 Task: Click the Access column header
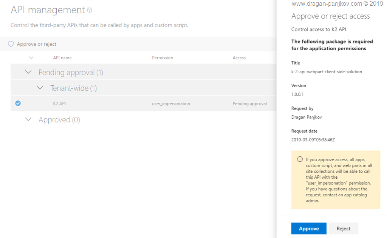click(239, 58)
